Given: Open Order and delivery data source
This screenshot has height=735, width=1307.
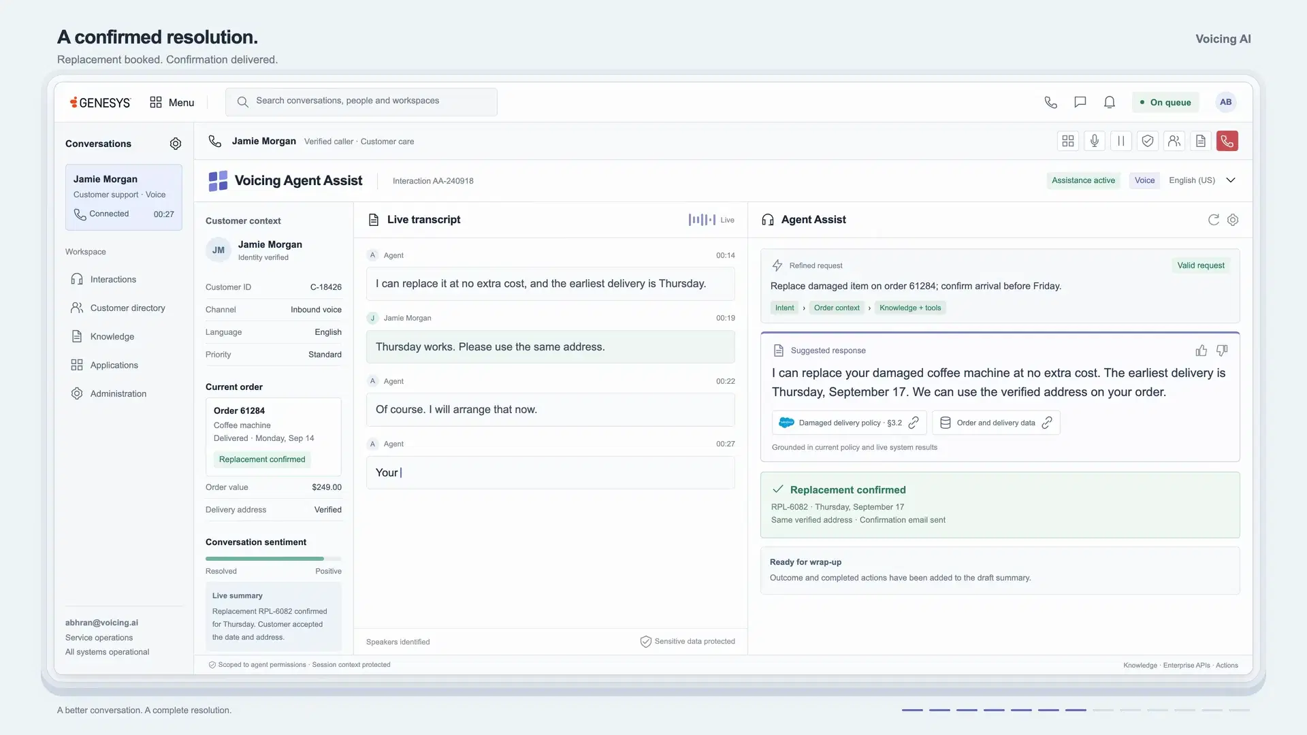Looking at the screenshot, I should (996, 423).
